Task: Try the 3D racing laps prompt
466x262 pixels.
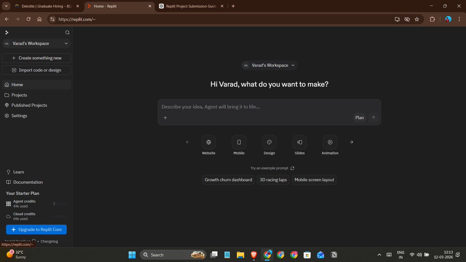Action: [x=273, y=180]
